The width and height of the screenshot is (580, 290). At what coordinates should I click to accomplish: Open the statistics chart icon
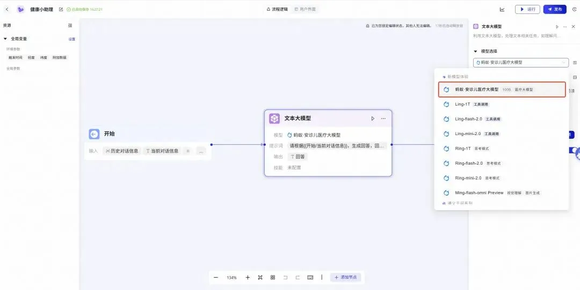[x=502, y=9]
